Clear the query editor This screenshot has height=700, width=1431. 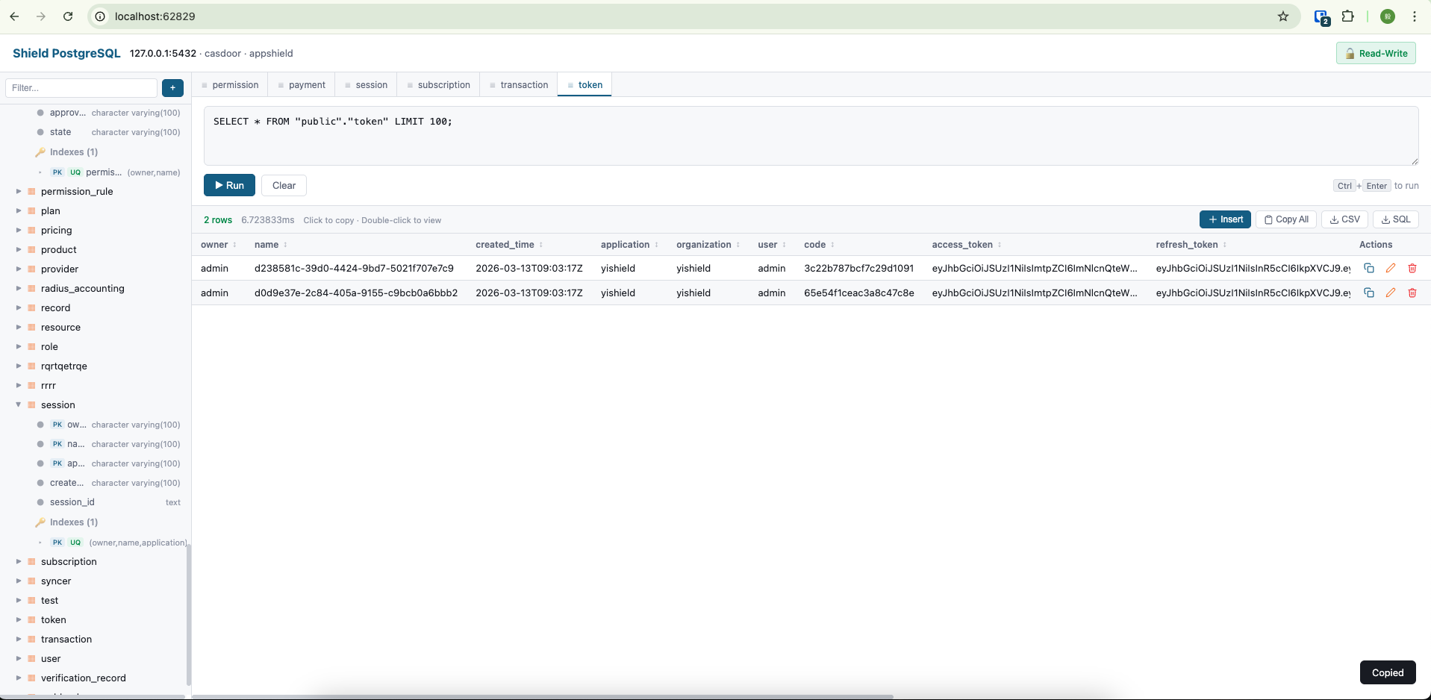pos(284,185)
